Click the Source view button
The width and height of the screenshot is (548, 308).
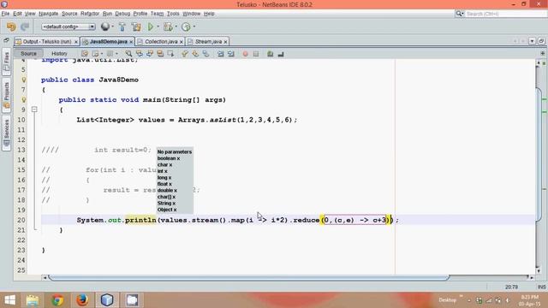click(x=28, y=53)
